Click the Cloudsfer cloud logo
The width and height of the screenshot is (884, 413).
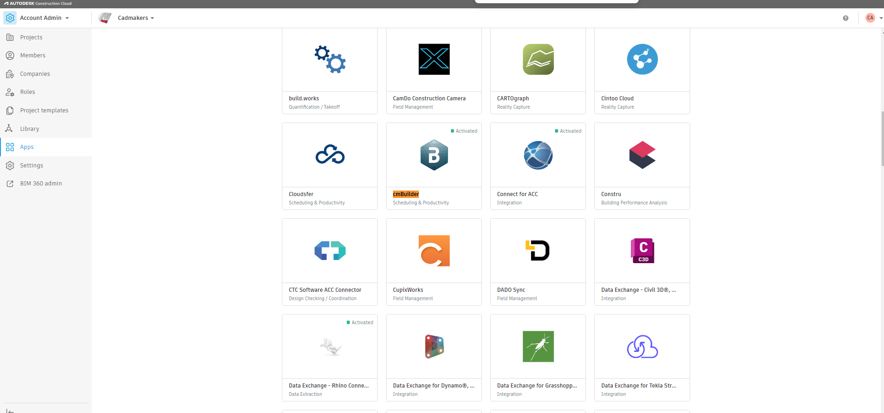click(x=330, y=155)
